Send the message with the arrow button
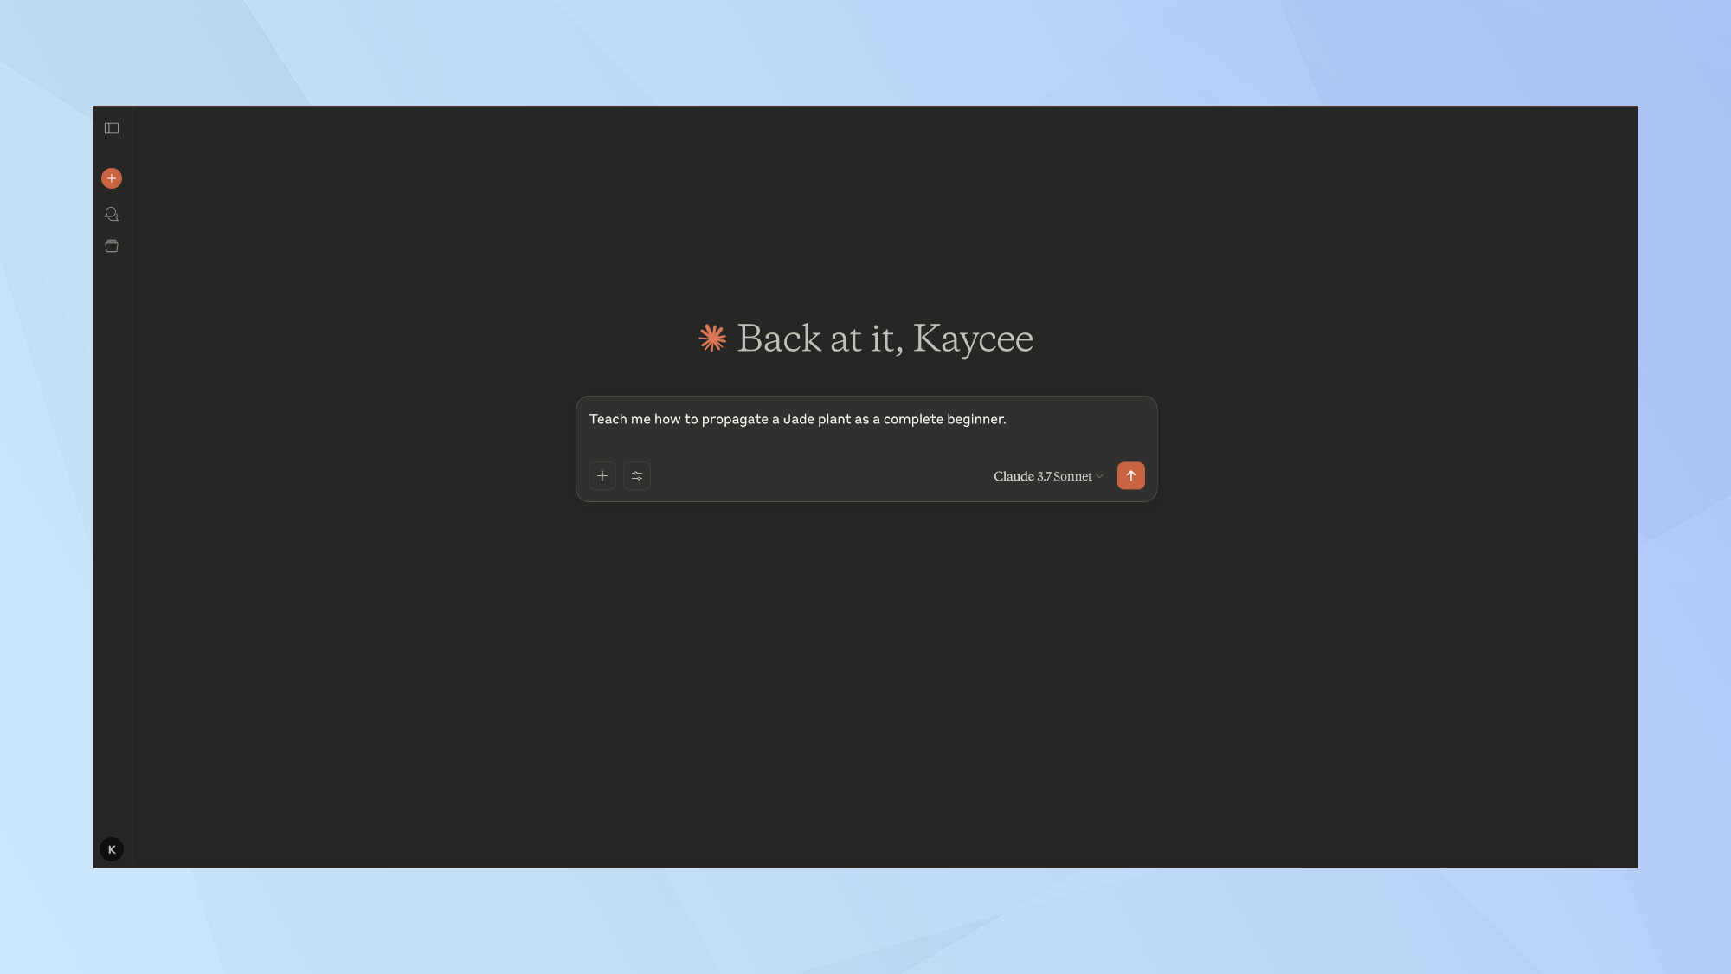The image size is (1731, 974). pos(1130,476)
